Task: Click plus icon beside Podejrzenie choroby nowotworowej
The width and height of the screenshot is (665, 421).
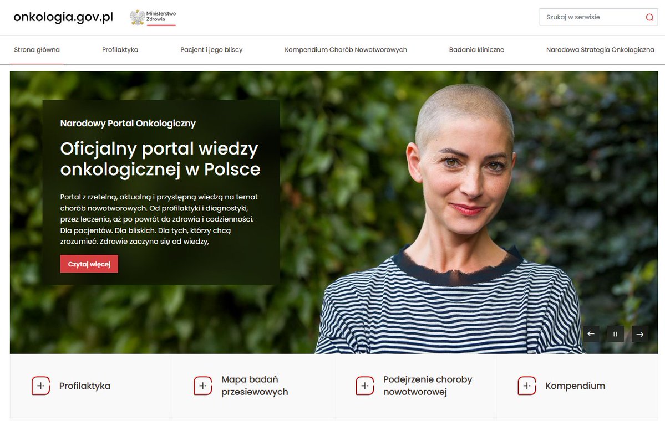Action: pyautogui.click(x=365, y=386)
